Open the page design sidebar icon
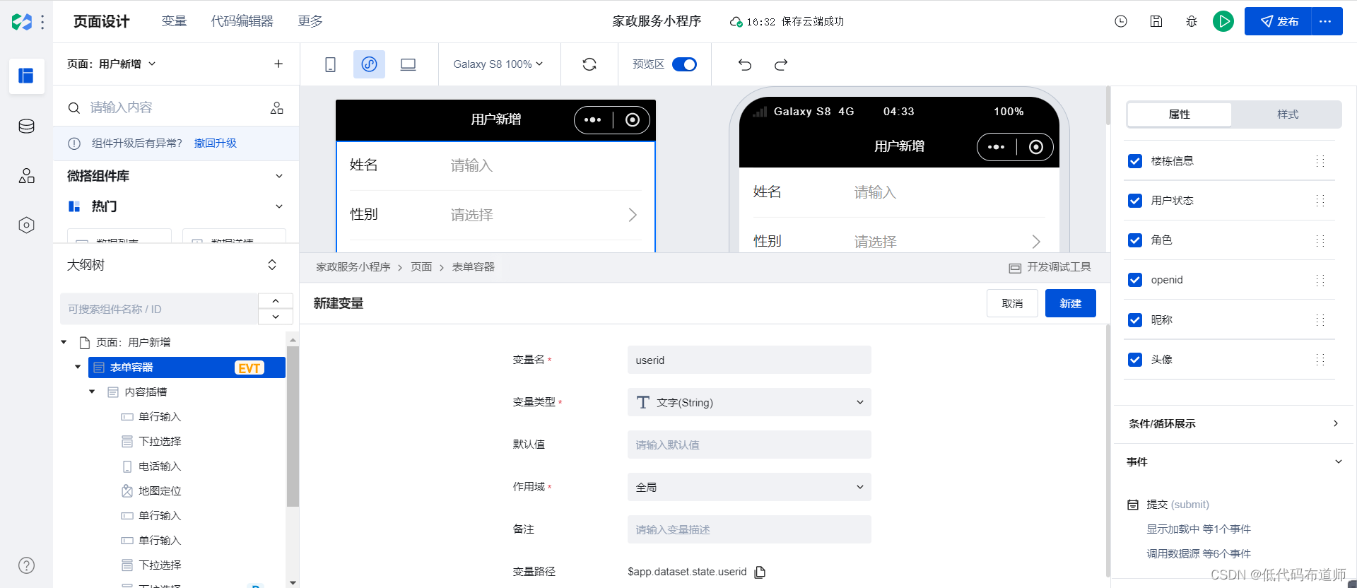 point(26,76)
